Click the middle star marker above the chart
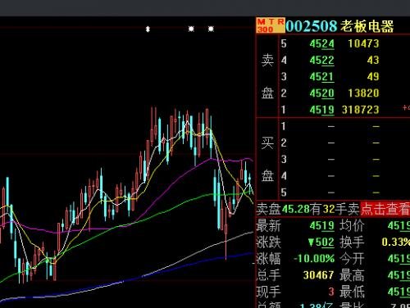The image size is (410, 308). [x=191, y=29]
